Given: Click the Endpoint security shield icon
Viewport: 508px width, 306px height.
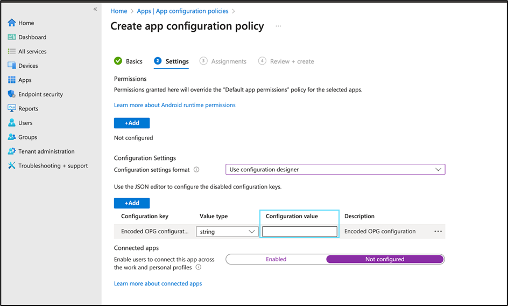Looking at the screenshot, I should tap(12, 94).
